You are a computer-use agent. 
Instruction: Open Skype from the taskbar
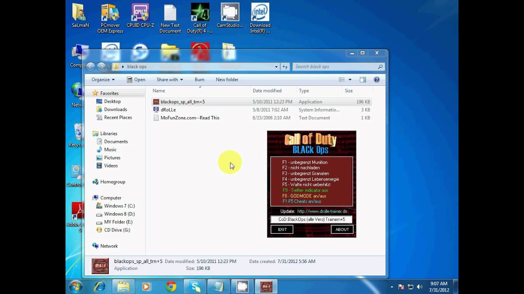pos(195,287)
